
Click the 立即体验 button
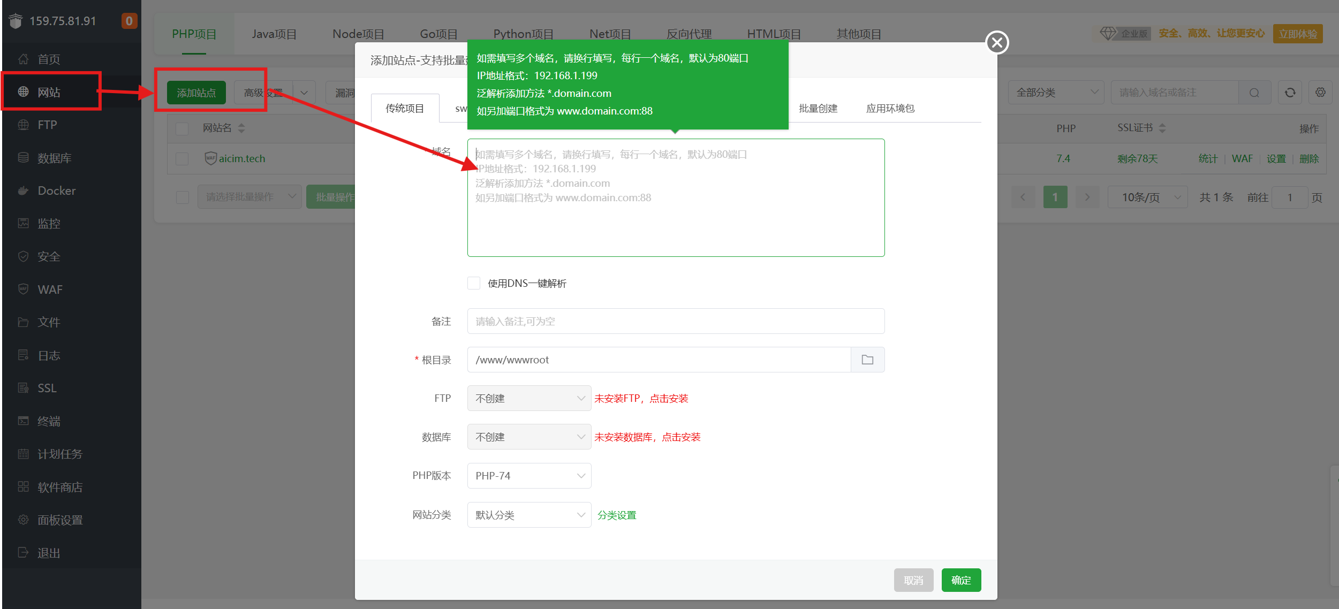coord(1298,34)
